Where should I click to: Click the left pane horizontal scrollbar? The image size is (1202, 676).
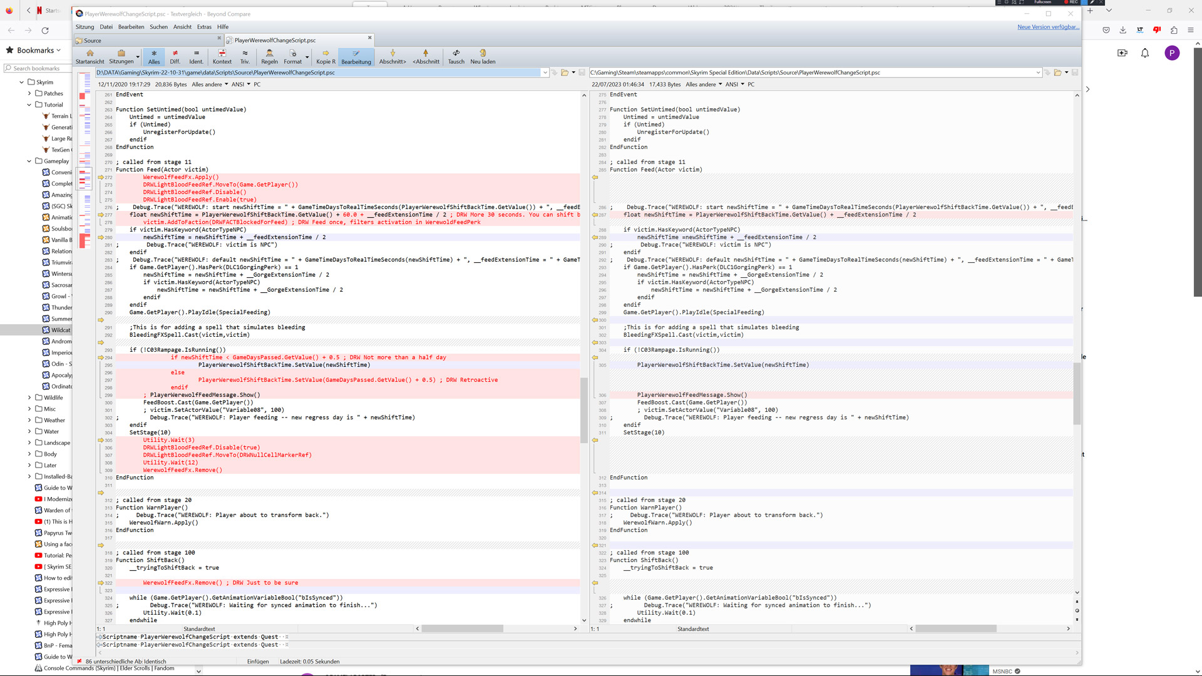[x=462, y=628]
